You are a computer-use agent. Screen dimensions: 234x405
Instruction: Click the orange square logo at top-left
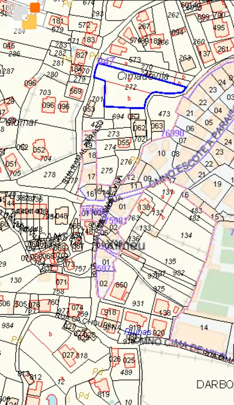click(35, 8)
